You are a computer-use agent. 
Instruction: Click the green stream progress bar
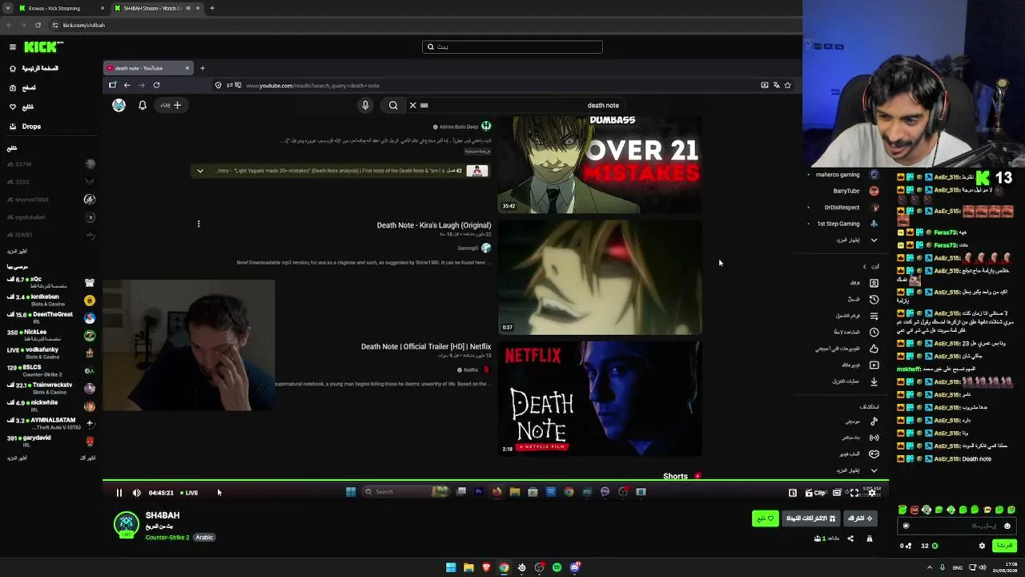(495, 481)
